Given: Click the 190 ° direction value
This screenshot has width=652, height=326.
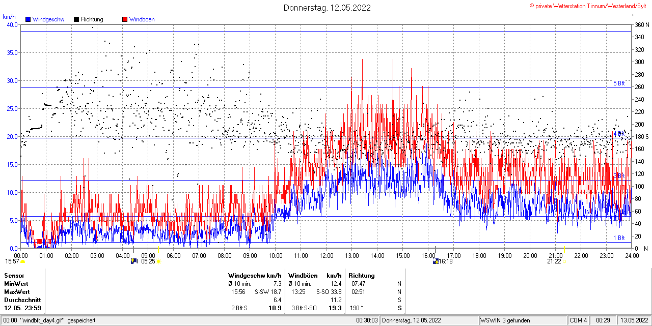Looking at the screenshot, I should (x=358, y=308).
